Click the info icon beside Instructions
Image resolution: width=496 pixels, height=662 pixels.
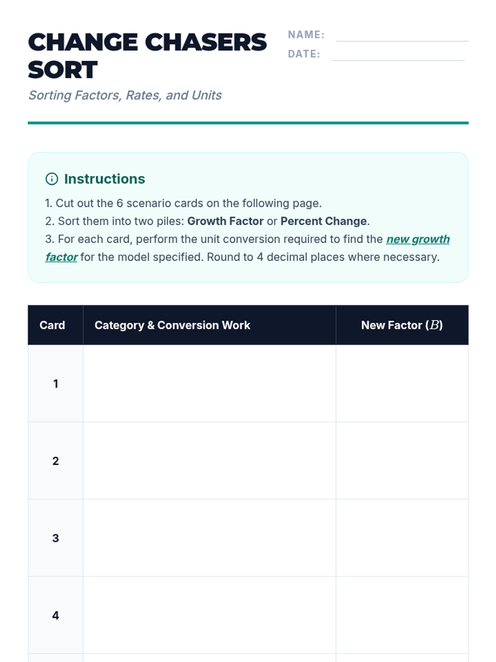pyautogui.click(x=52, y=179)
